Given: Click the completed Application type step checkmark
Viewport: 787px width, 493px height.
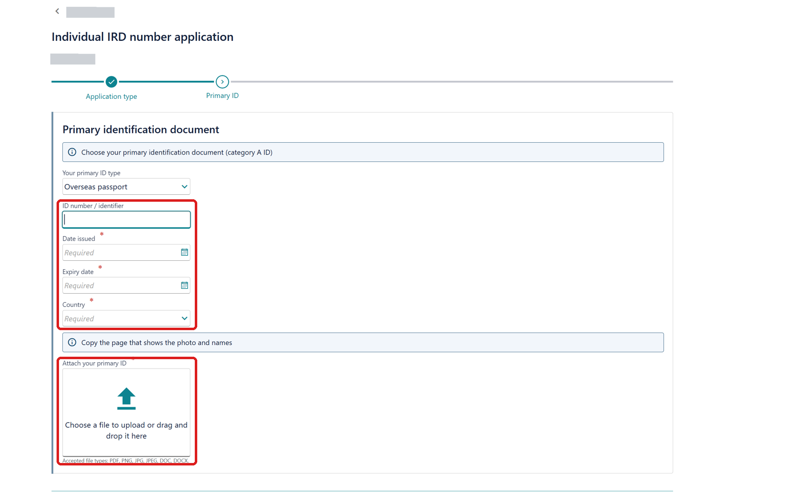Looking at the screenshot, I should click(x=112, y=82).
